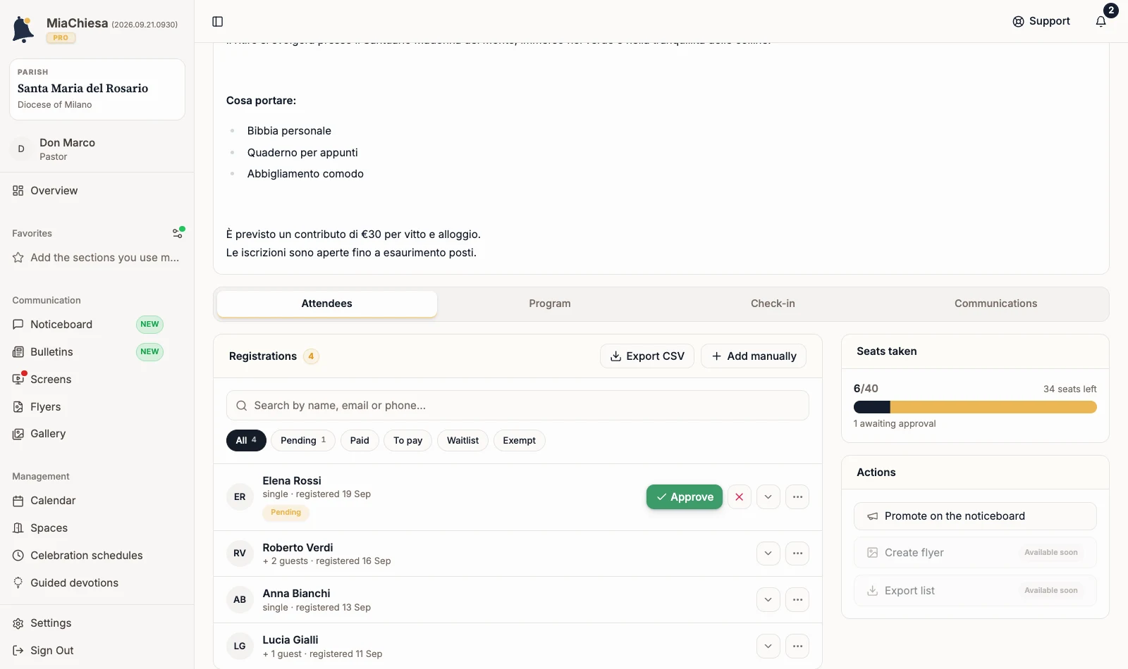Image resolution: width=1128 pixels, height=669 pixels.
Task: Open the Santa Maria del Rosario parish selector
Action: (97, 89)
